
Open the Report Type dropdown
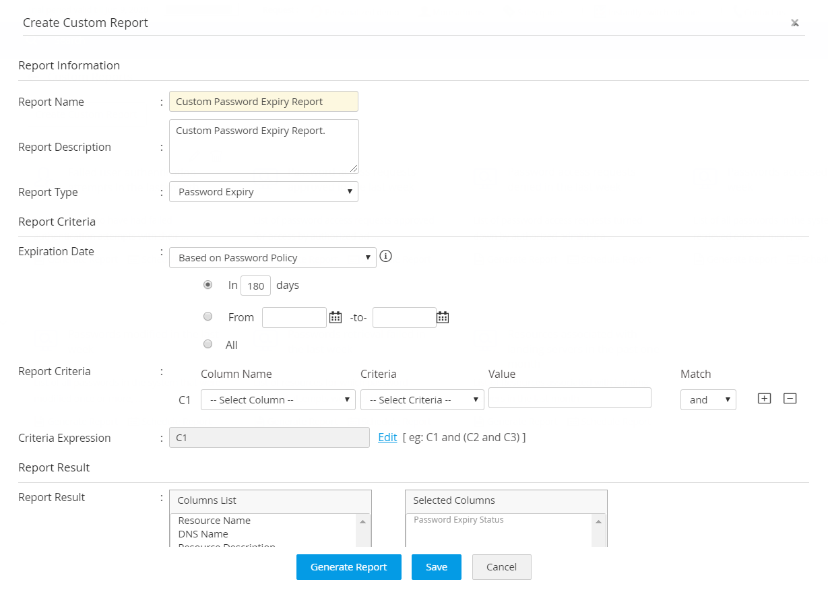(x=263, y=192)
